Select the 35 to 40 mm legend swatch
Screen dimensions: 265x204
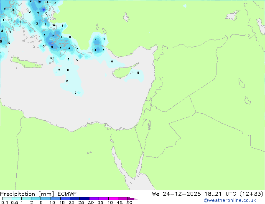[x=103, y=199]
